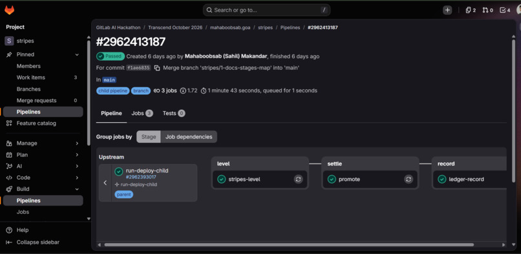The height and width of the screenshot is (254, 521).
Task: Open Pipelines under Build in sidebar
Action: point(43,200)
